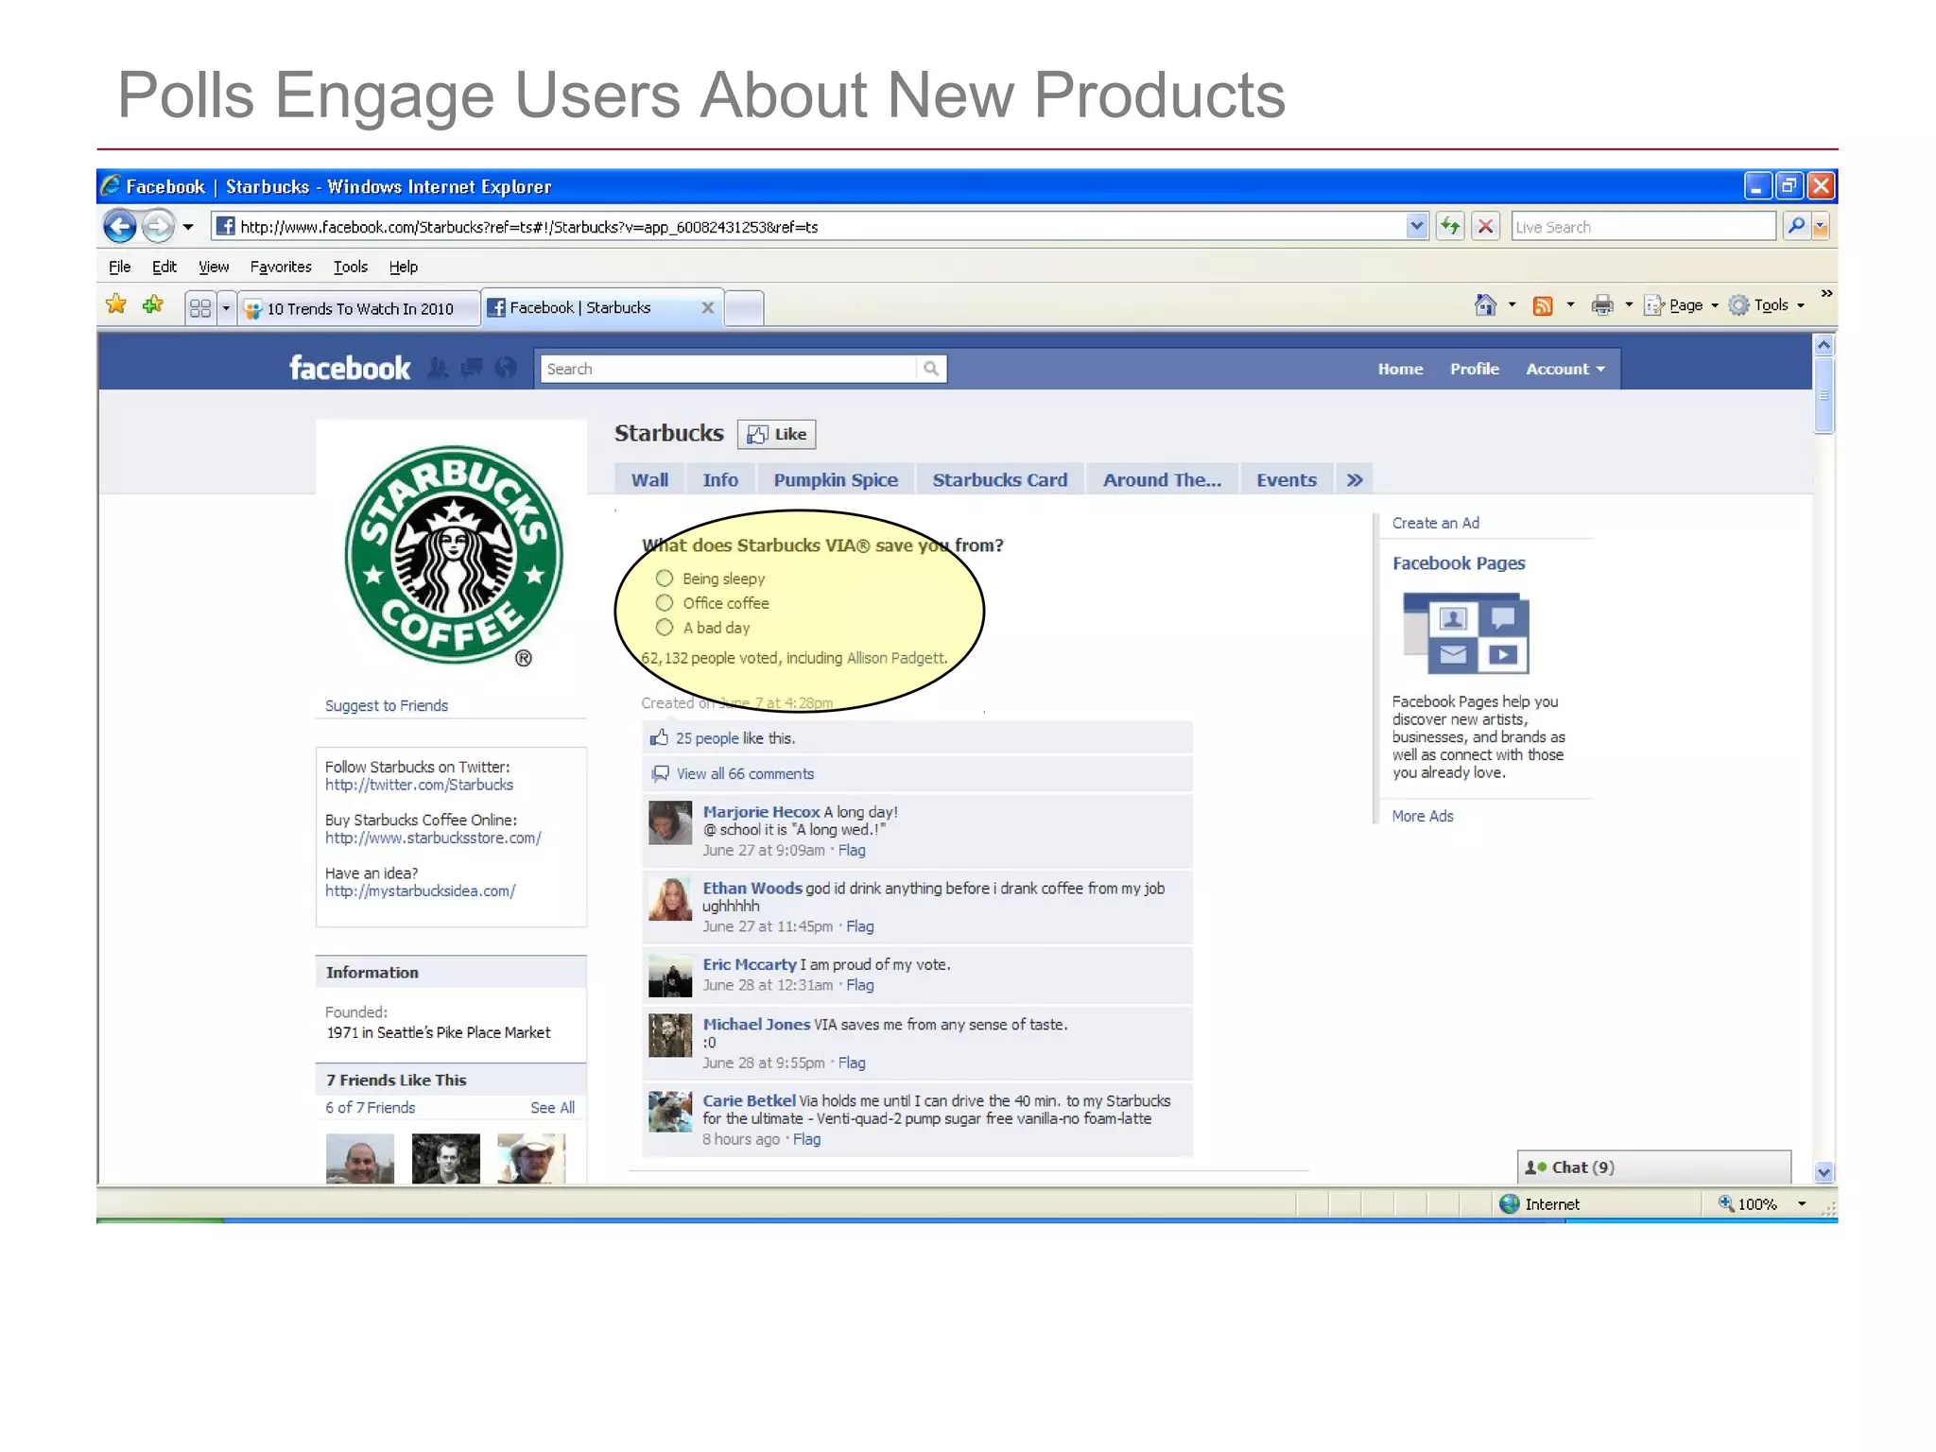The height and width of the screenshot is (1452, 1936).
Task: Click the Refresh page icon
Action: tap(1450, 227)
